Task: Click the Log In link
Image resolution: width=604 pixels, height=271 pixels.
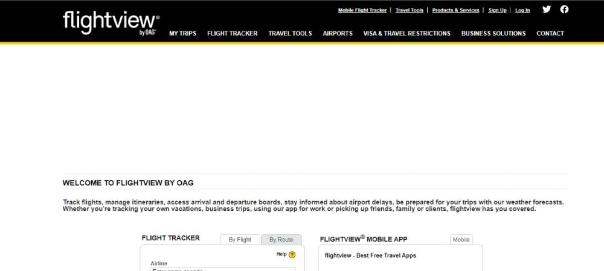Action: pyautogui.click(x=522, y=10)
